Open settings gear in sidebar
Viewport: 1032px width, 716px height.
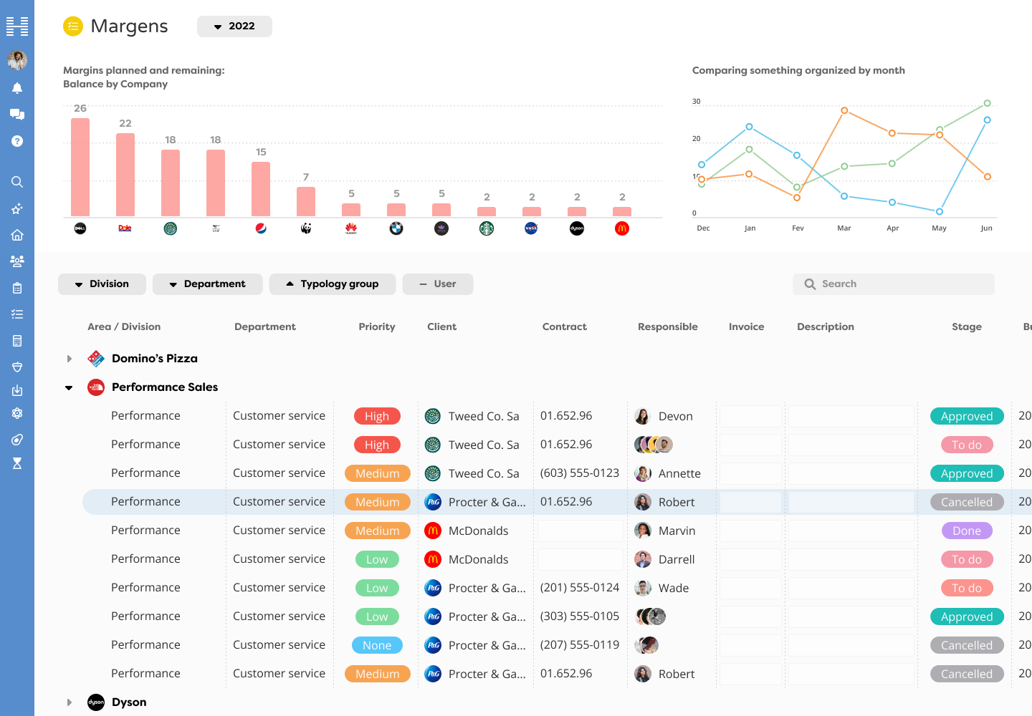[17, 413]
